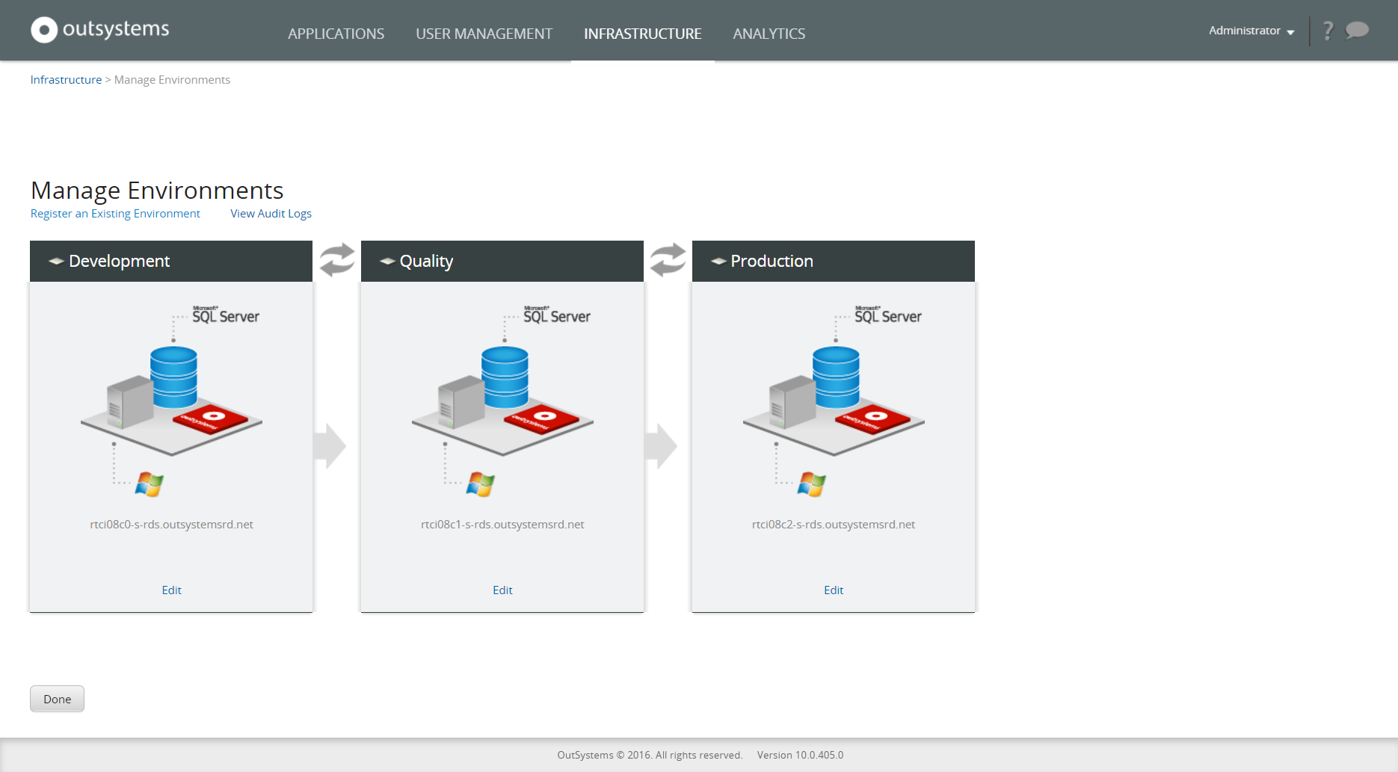1398x772 pixels.
Task: Click the arrow from Development to Quality
Action: [330, 446]
